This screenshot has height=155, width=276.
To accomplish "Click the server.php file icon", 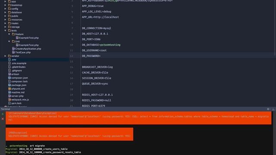I will coord(9,96).
